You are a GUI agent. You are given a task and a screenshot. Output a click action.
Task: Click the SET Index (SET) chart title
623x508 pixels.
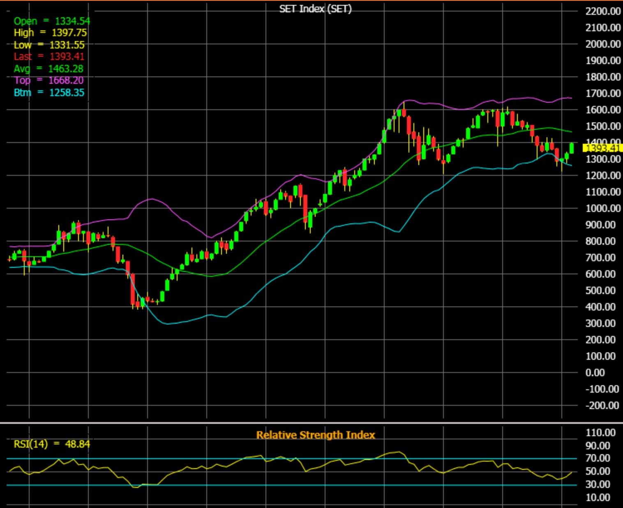pyautogui.click(x=316, y=9)
